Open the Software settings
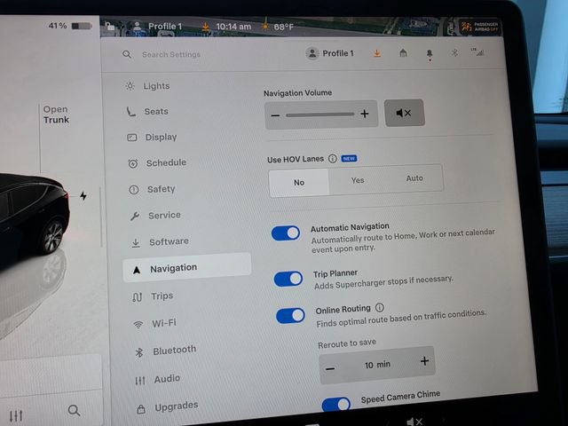Image resolution: width=568 pixels, height=426 pixels. [169, 241]
